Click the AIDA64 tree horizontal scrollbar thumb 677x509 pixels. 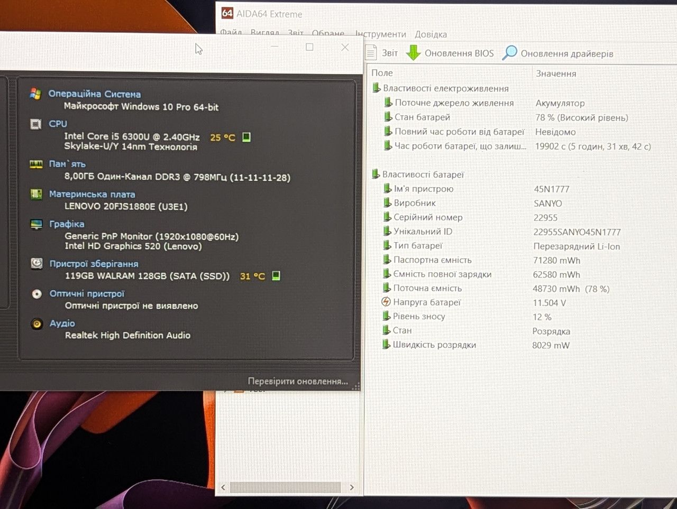click(286, 487)
